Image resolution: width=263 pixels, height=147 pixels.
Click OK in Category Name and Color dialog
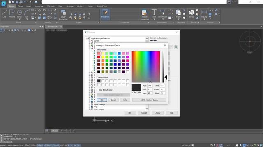tap(102, 100)
